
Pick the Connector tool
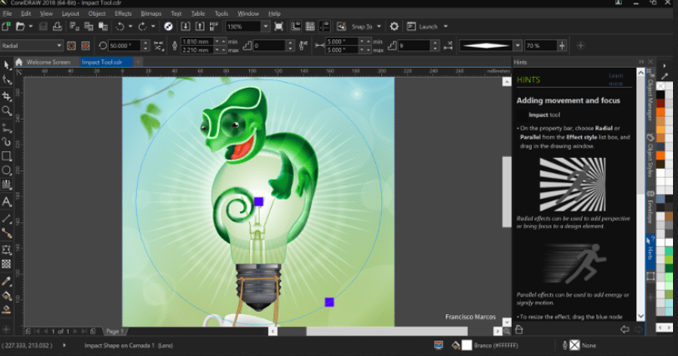point(7,233)
